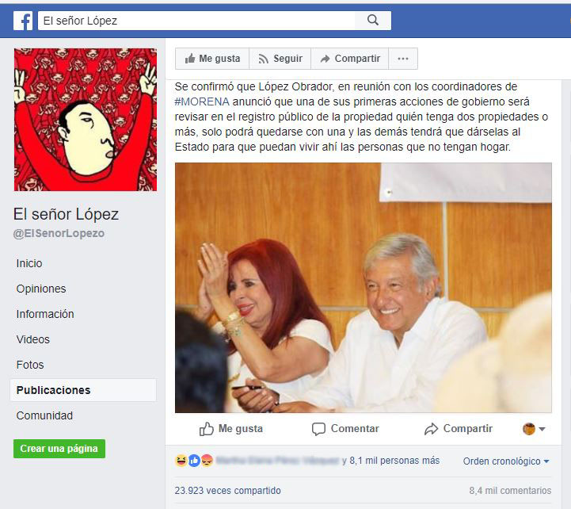
Task: Click the blue like reaction icon
Action: tap(194, 461)
